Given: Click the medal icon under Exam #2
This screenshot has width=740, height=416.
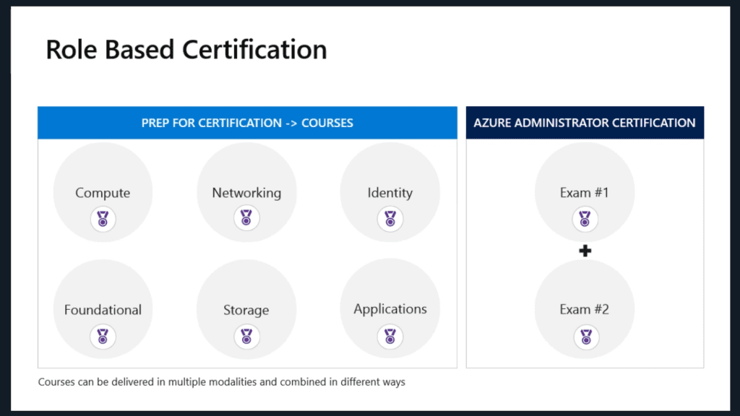Looking at the screenshot, I should point(586,337).
